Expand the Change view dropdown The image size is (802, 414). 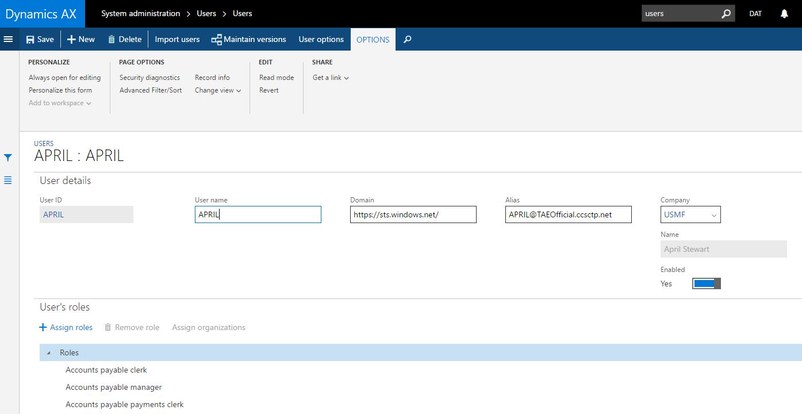coord(218,90)
